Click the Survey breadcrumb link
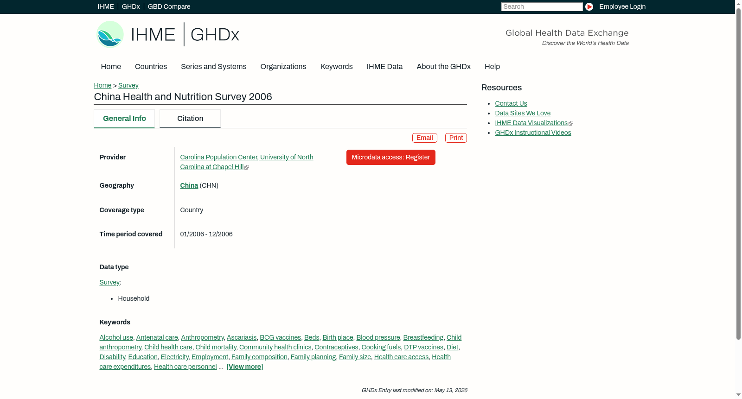This screenshot has width=742, height=399. pos(128,85)
